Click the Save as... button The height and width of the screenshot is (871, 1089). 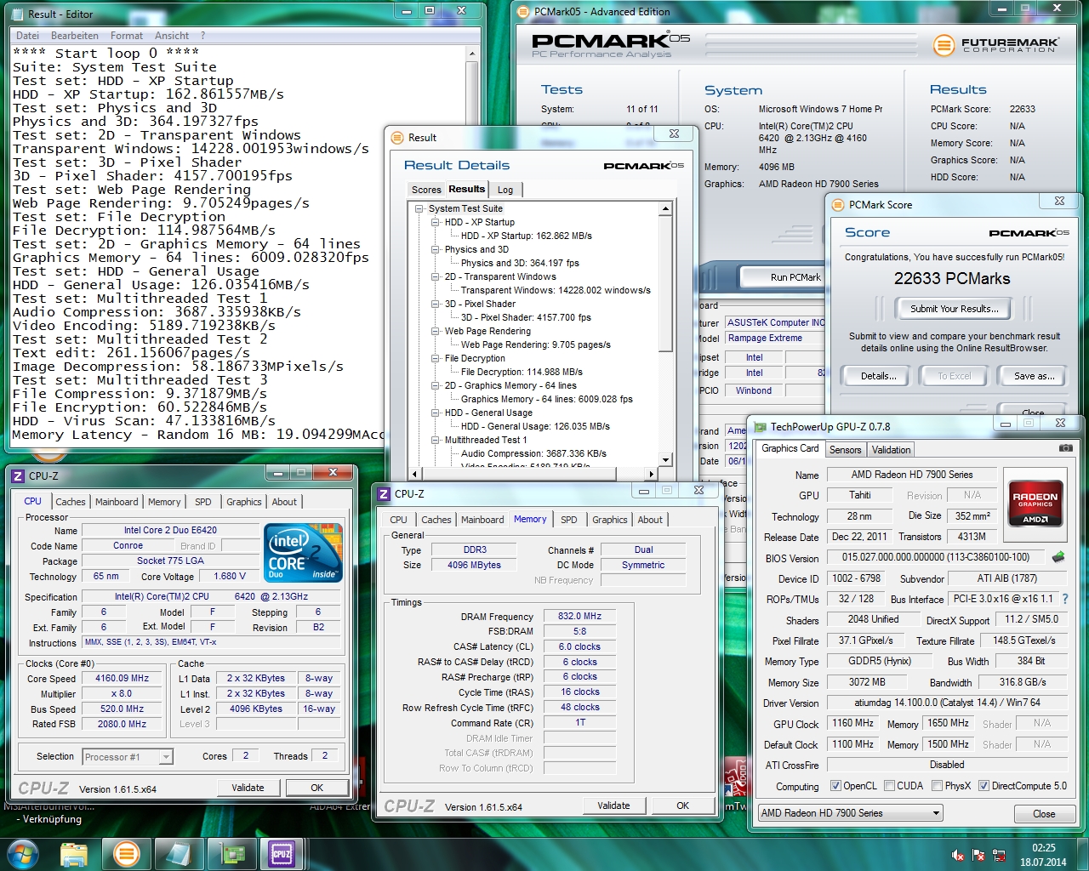[1034, 376]
